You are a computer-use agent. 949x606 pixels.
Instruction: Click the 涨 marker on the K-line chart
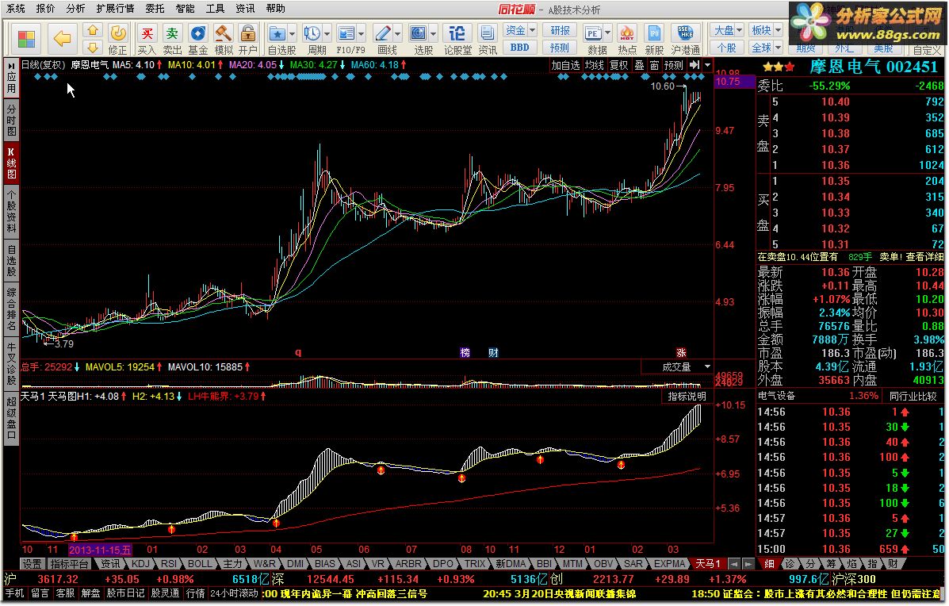[682, 352]
